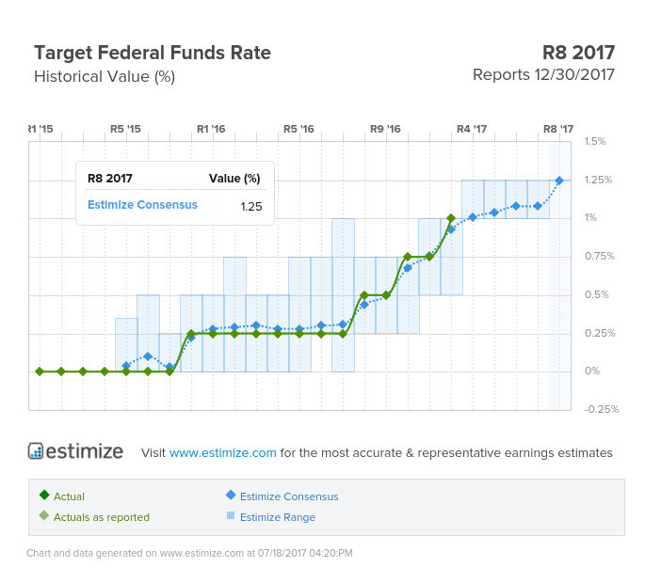Click the 1.5% y-axis label
645x583 pixels.
tap(595, 141)
